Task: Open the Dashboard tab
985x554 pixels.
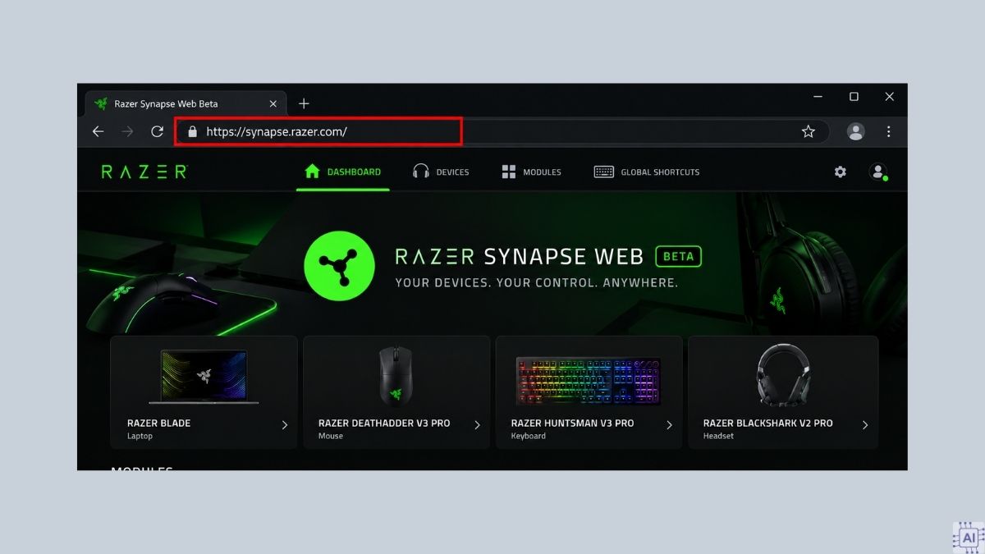Action: (x=343, y=172)
